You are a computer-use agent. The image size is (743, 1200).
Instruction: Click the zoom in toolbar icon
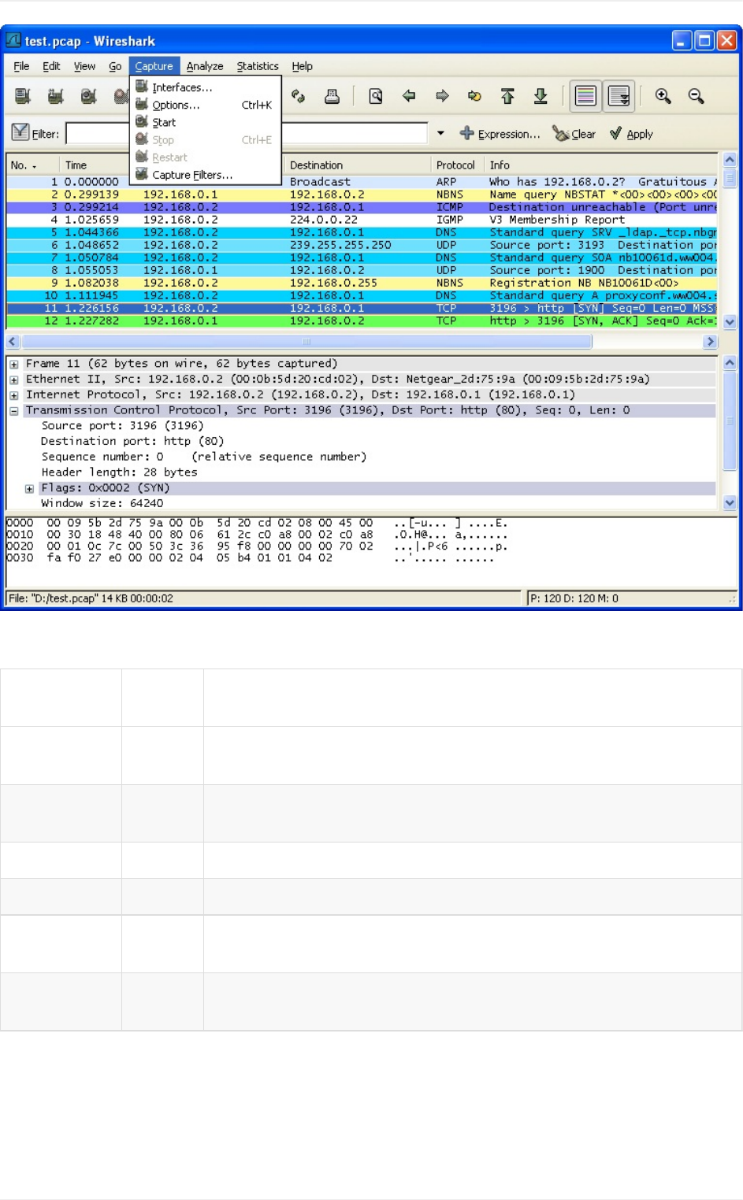point(663,96)
